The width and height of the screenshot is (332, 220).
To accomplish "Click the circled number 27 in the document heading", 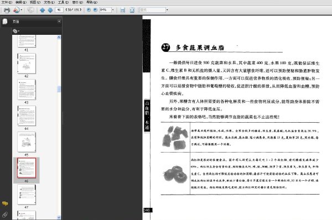I will [x=165, y=48].
